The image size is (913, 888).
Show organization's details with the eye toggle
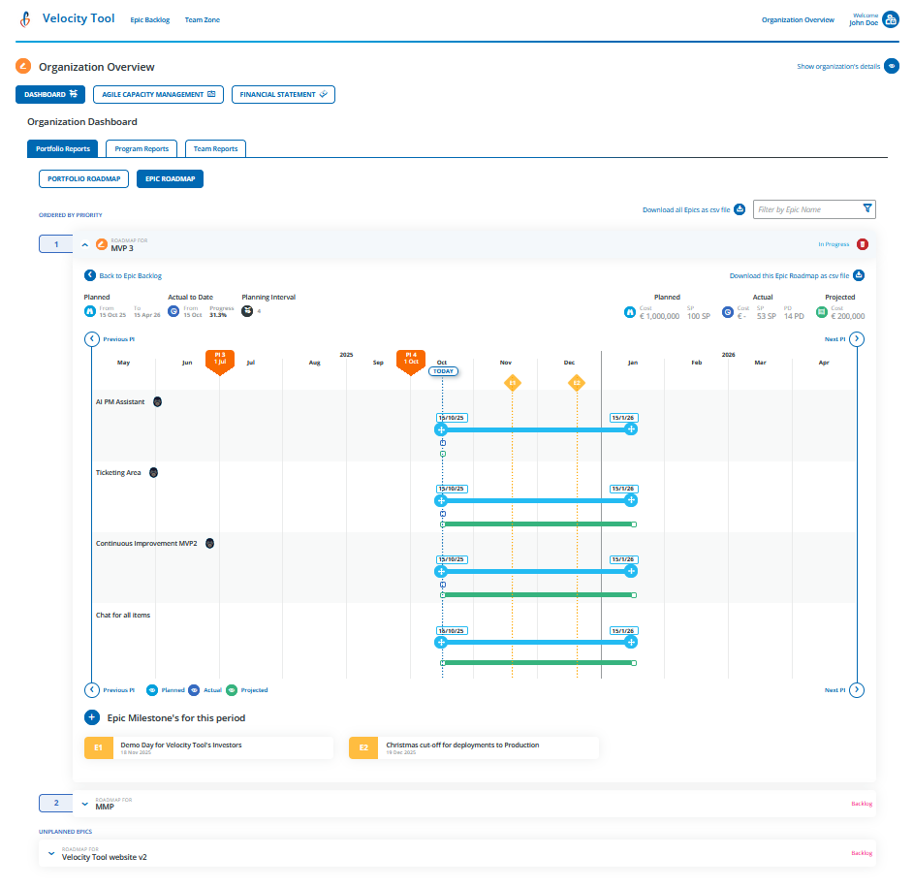click(x=890, y=66)
